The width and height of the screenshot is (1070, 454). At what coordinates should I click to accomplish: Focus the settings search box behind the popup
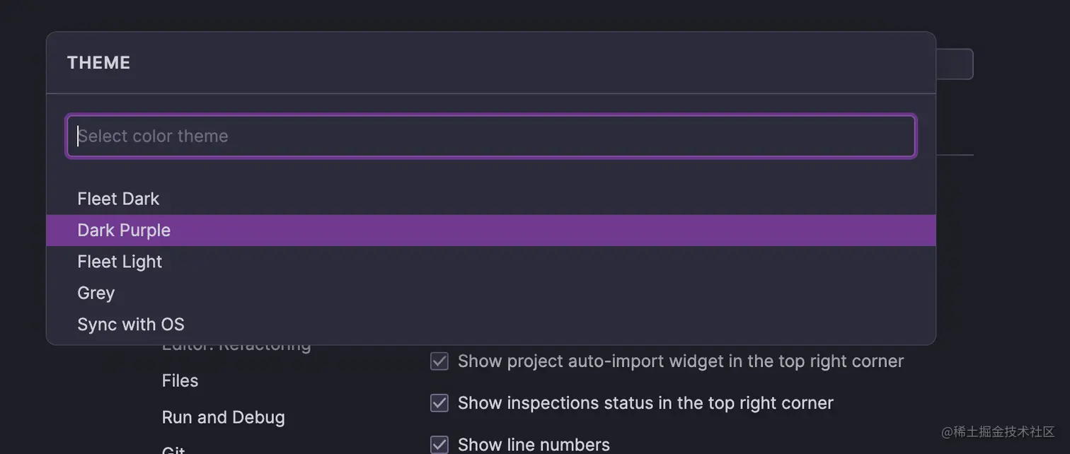pos(955,64)
